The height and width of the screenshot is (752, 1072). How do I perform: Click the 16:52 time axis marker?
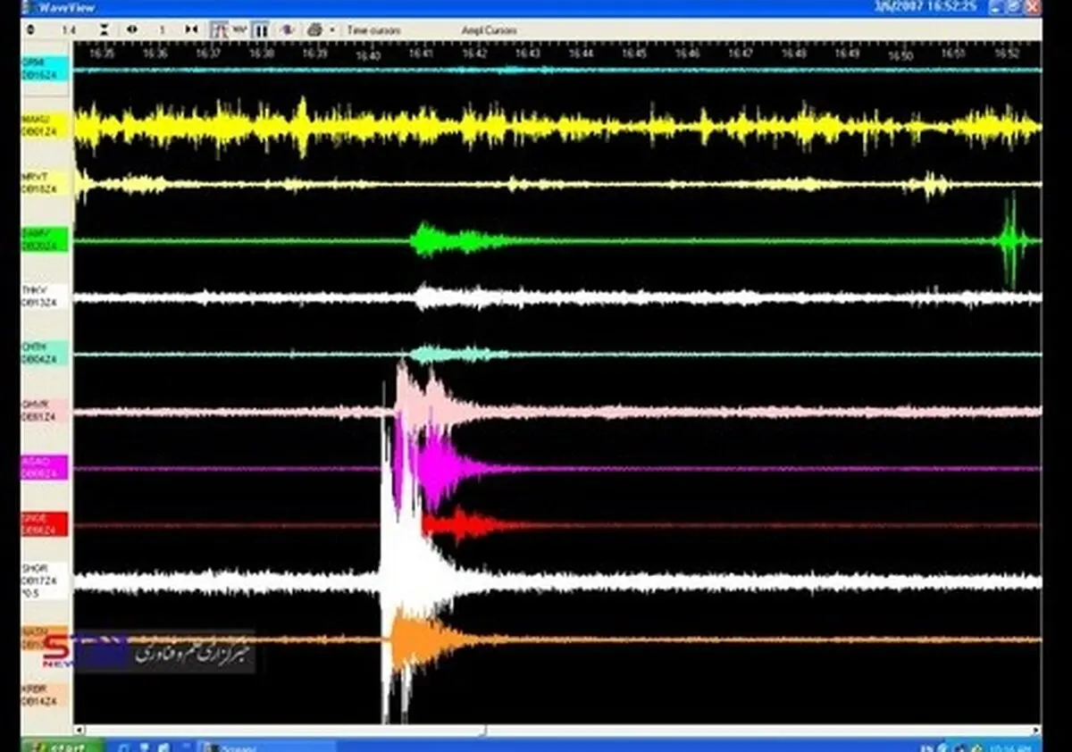point(1007,54)
